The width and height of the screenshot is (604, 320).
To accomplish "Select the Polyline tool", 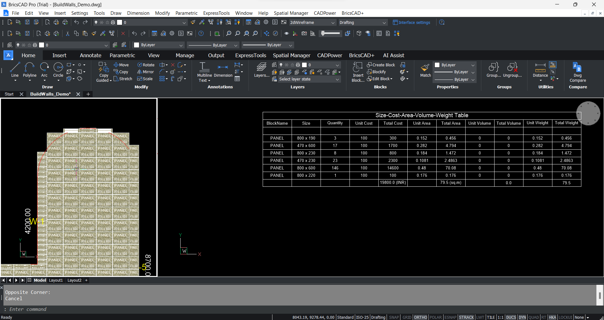I will pos(30,71).
